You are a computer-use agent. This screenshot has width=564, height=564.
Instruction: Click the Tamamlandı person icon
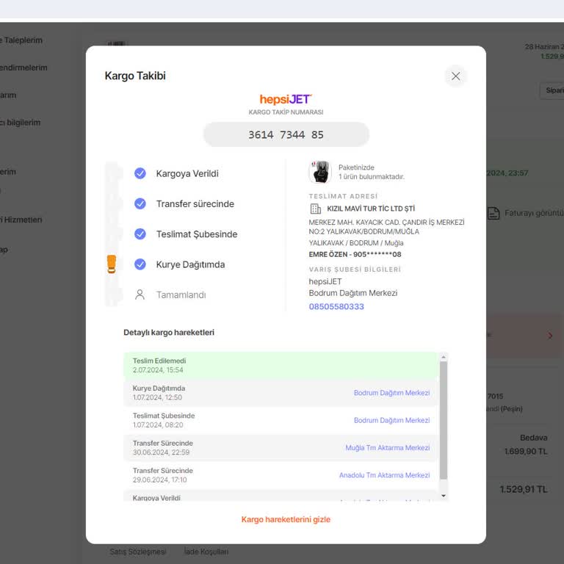(140, 294)
